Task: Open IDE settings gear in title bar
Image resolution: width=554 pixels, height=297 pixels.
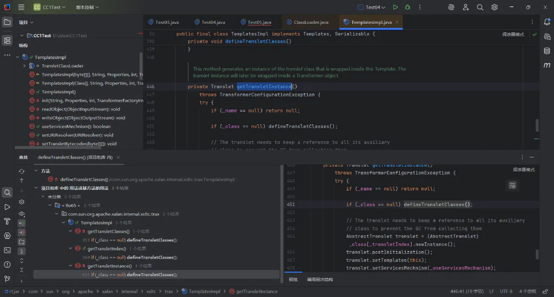Action: coord(494,7)
